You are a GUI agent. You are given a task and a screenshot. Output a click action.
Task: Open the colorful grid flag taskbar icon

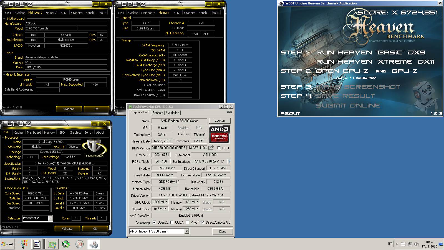(24, 244)
